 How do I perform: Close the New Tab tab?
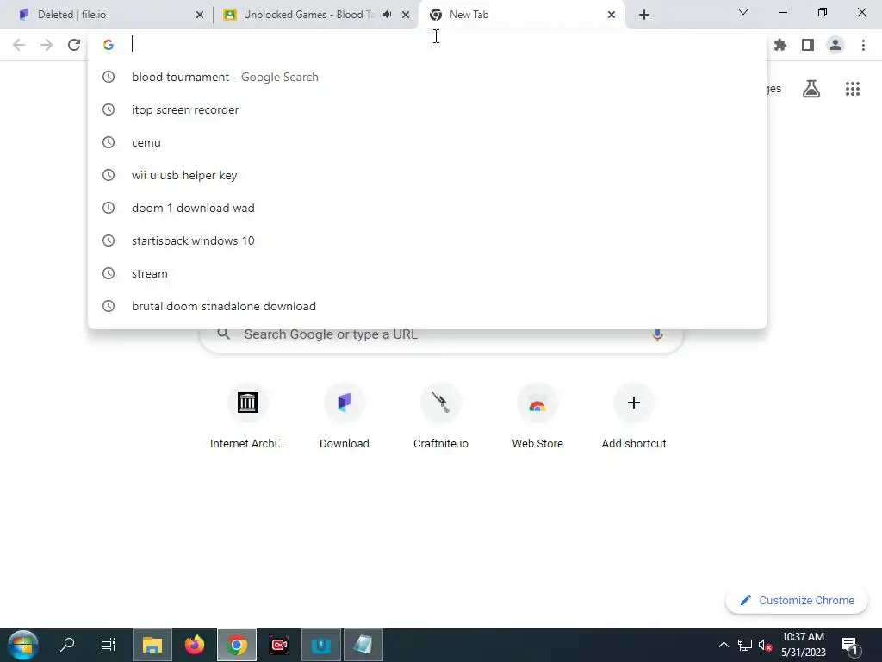tap(612, 15)
